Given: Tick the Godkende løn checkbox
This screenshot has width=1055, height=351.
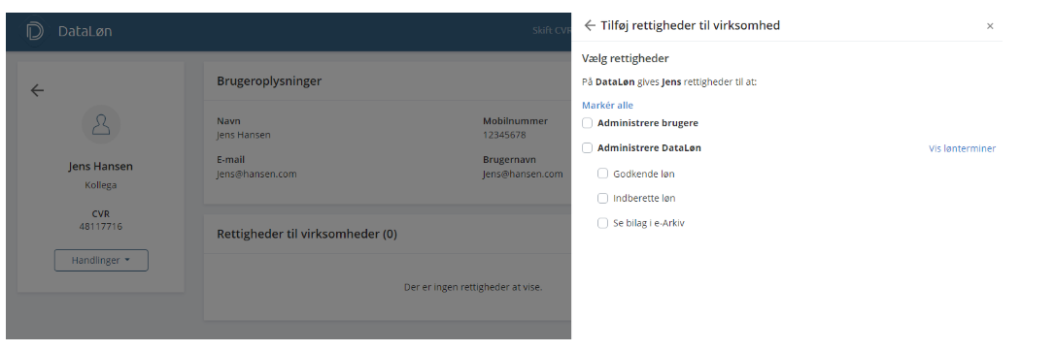Looking at the screenshot, I should (x=603, y=174).
